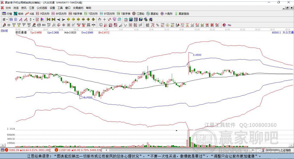Click the 3.4500 high price marker
The height and width of the screenshot is (159, 294).
point(197,55)
